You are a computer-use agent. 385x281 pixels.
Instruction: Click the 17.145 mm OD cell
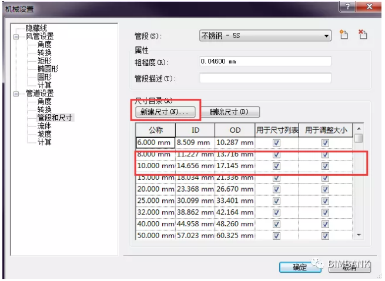pyautogui.click(x=235, y=166)
